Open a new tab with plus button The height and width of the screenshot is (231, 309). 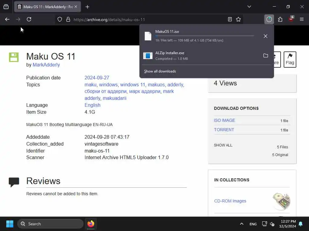(x=87, y=7)
